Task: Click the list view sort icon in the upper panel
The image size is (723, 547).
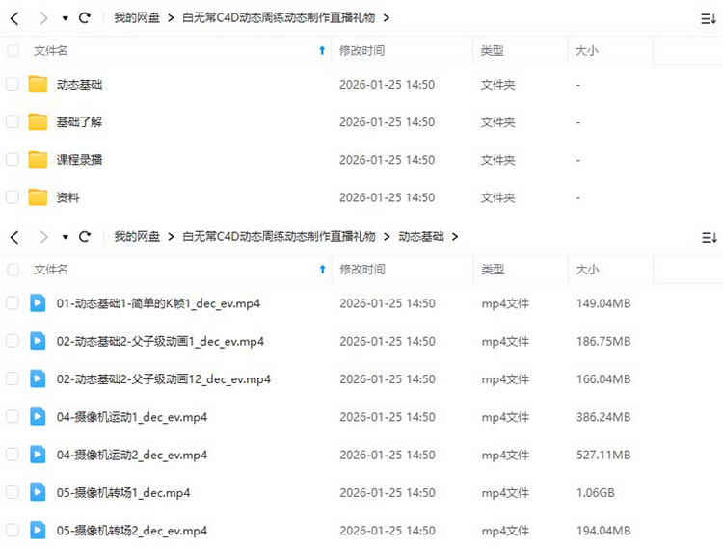Action: pos(709,18)
